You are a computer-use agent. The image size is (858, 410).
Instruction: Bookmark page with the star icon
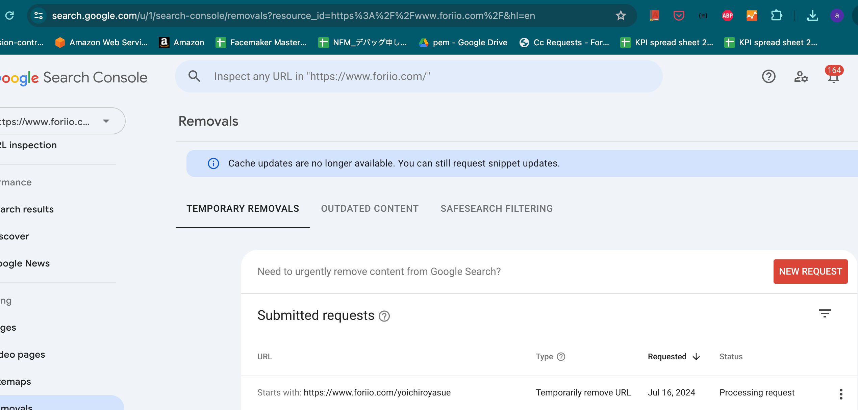[621, 16]
